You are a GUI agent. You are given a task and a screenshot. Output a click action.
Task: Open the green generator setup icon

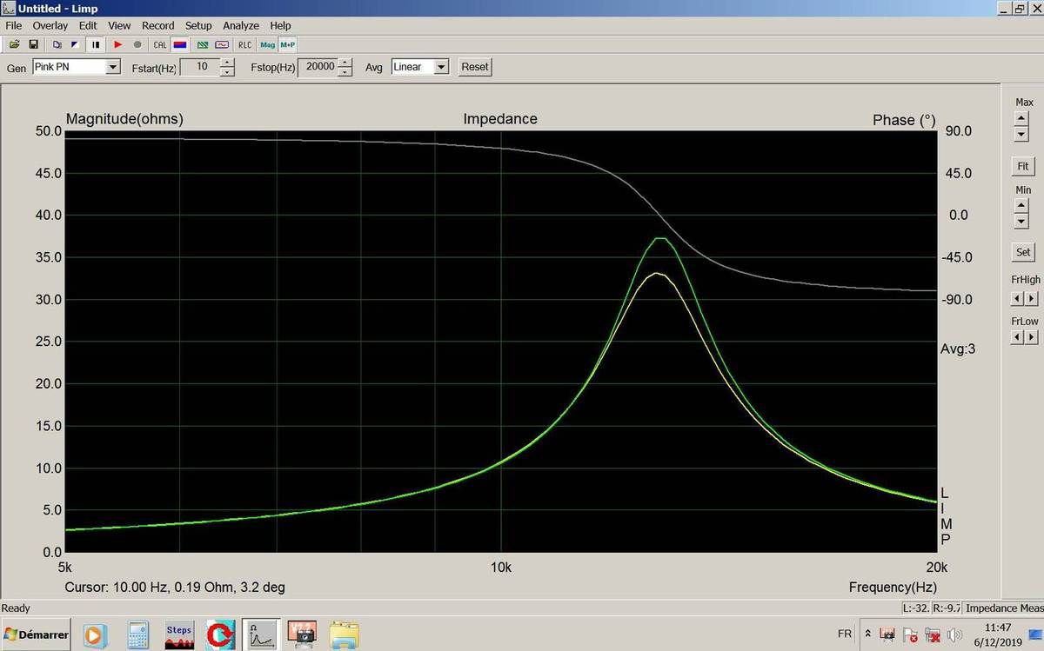[x=203, y=44]
